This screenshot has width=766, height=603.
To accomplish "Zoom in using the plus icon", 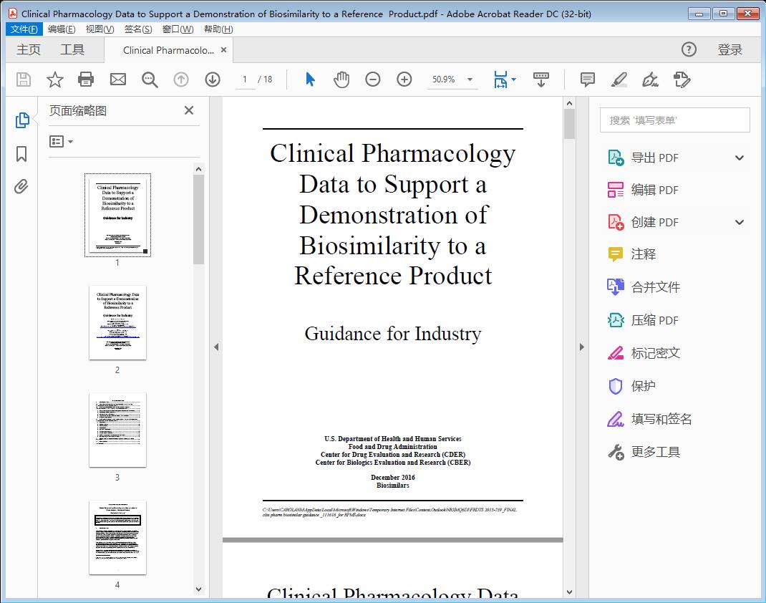I will tap(404, 79).
